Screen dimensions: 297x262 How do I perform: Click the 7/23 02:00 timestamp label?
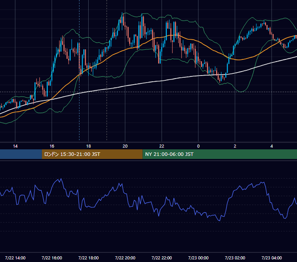(x=235, y=258)
